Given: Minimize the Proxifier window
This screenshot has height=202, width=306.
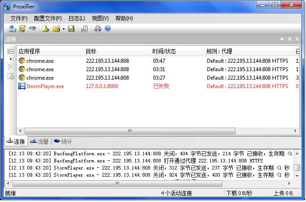Looking at the screenshot, I should coord(263,5).
